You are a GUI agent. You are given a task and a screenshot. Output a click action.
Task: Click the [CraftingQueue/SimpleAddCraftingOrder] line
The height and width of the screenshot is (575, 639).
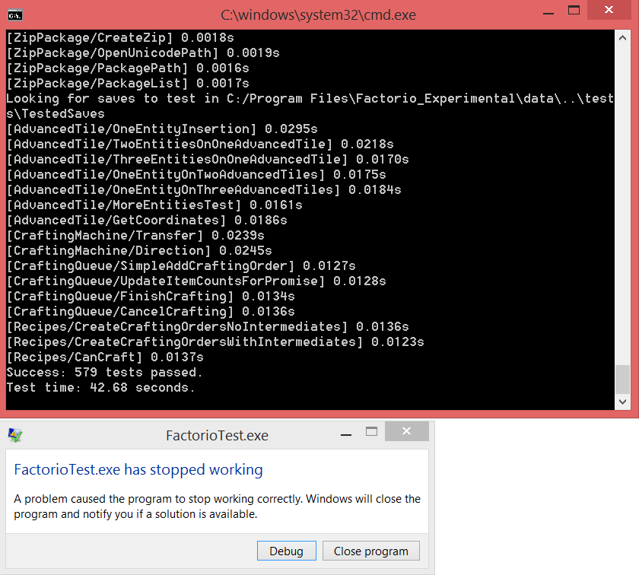pyautogui.click(x=181, y=265)
